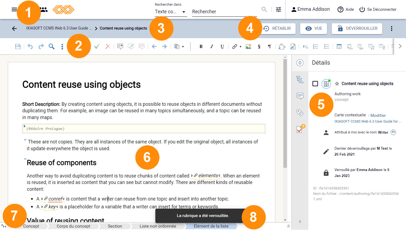Insert a table
The width and height of the screenshot is (406, 230).
click(339, 47)
